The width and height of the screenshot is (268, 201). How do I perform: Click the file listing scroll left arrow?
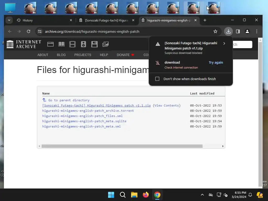coord(39,146)
